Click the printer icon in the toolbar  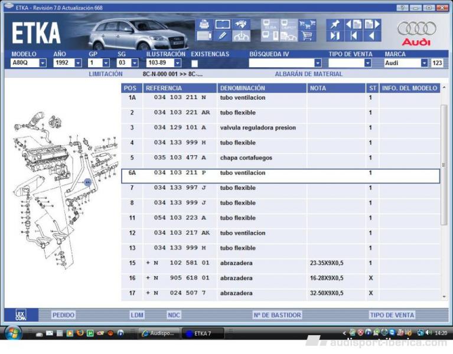(x=204, y=25)
